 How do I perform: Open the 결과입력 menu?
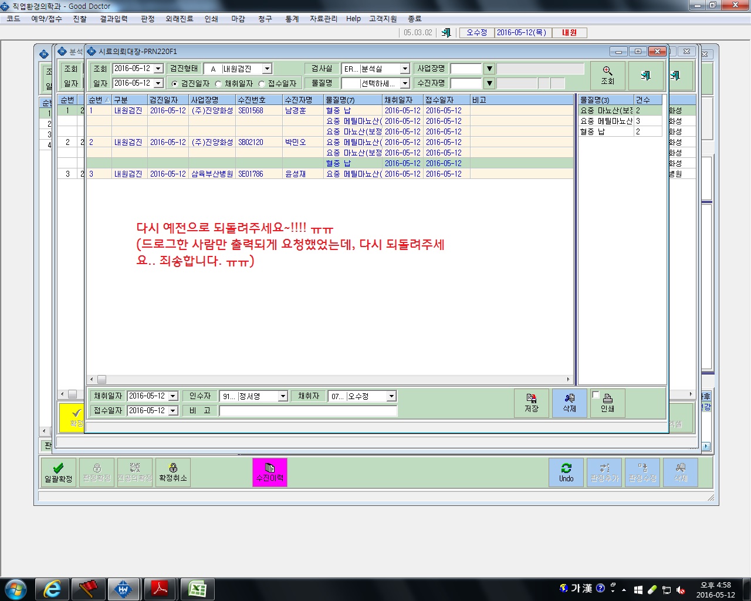(114, 19)
